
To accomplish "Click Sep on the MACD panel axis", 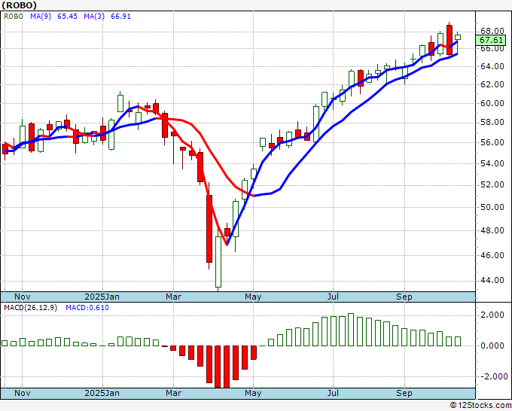I will pos(404,393).
